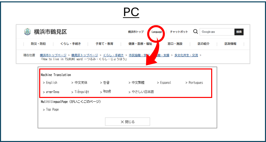Select やさしい日本語 translation option
266x142 pixels.
(143, 92)
